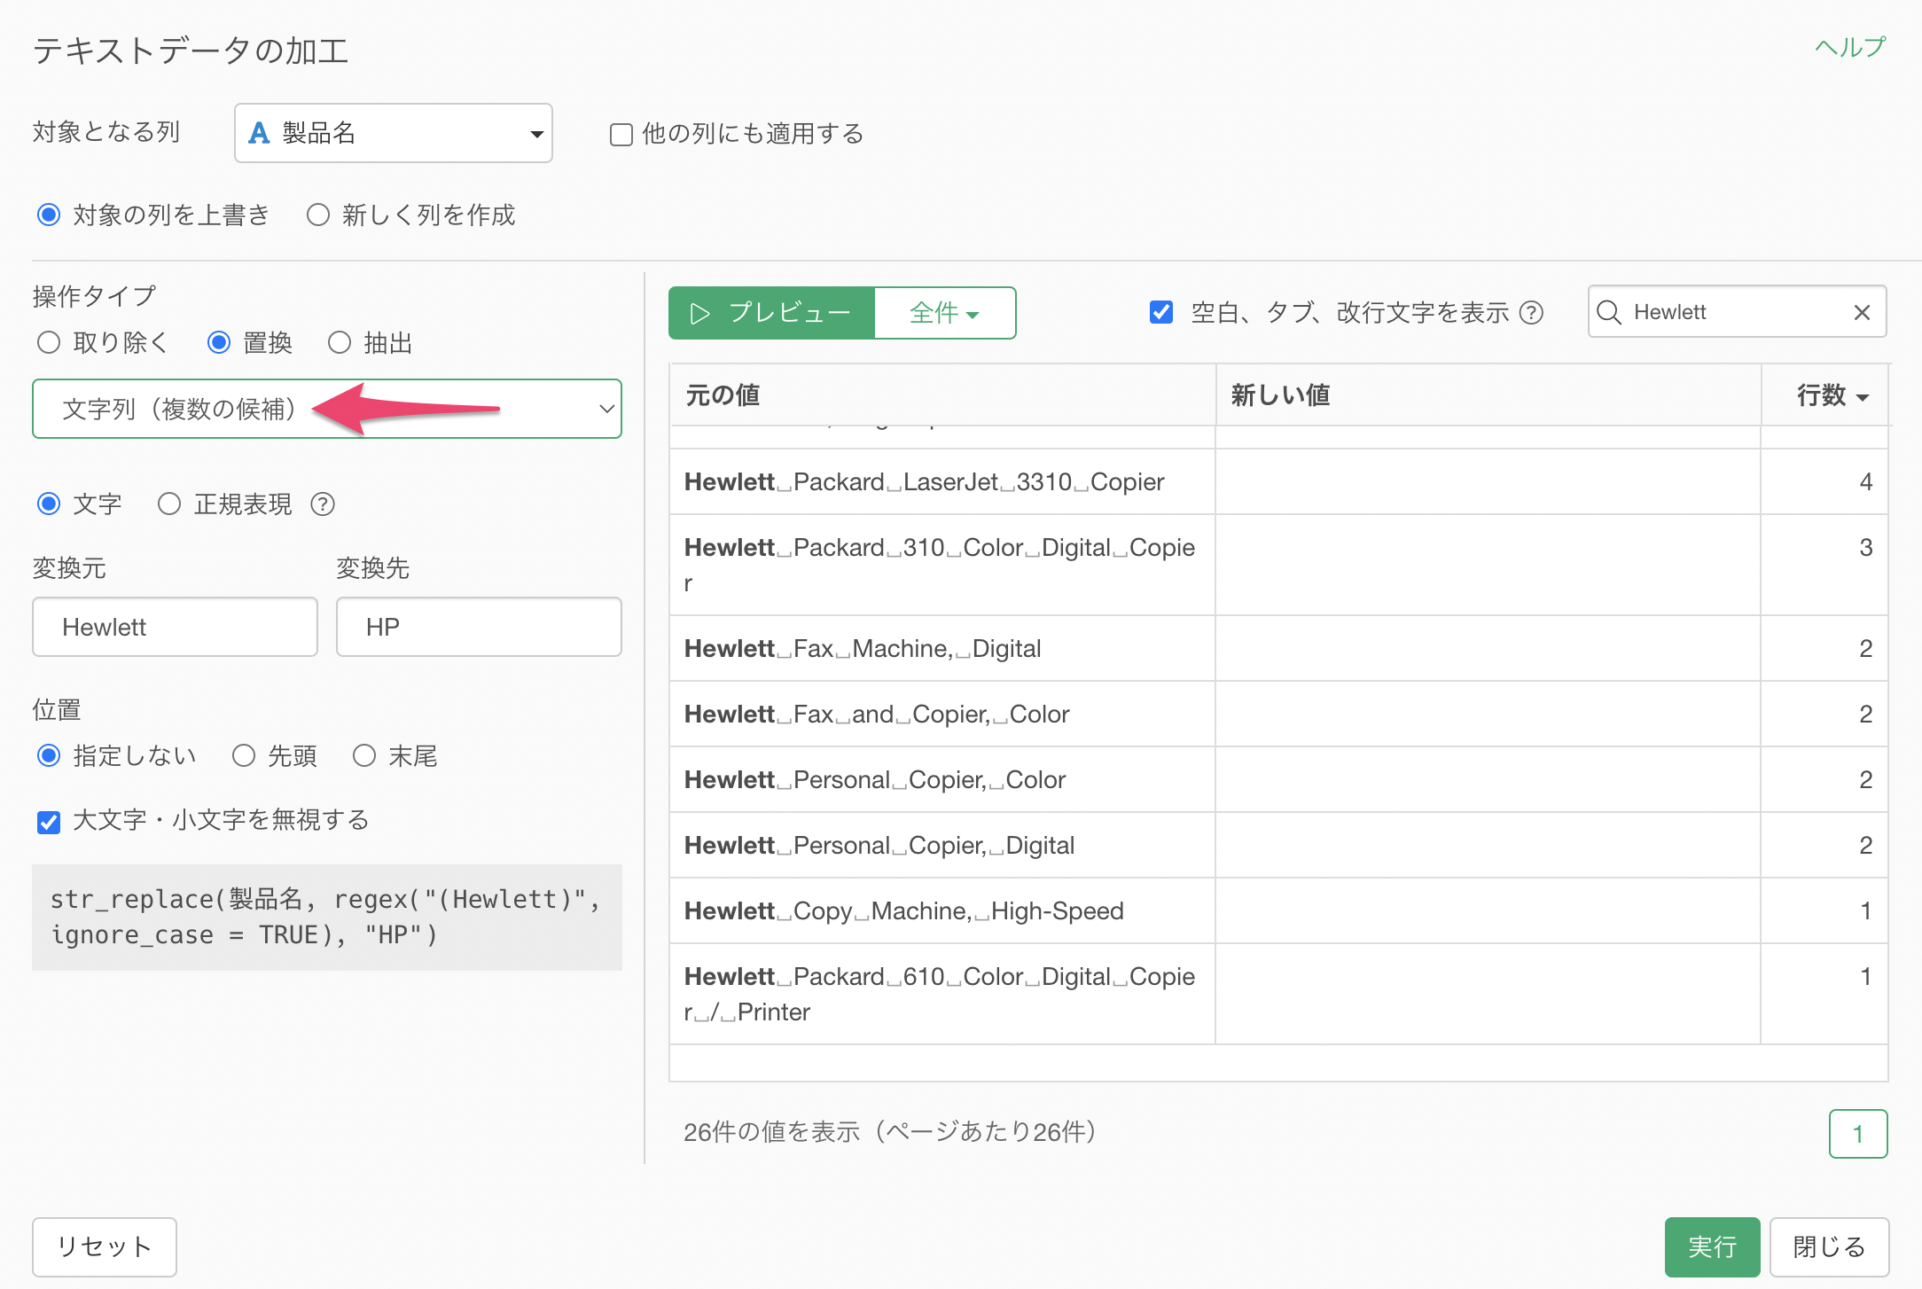Open the ヘルプ link
The height and width of the screenshot is (1289, 1922).
click(1850, 47)
